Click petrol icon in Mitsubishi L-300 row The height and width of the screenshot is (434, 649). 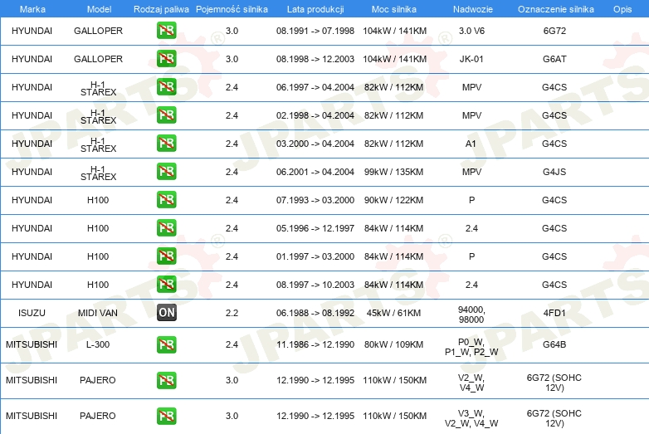(x=166, y=344)
